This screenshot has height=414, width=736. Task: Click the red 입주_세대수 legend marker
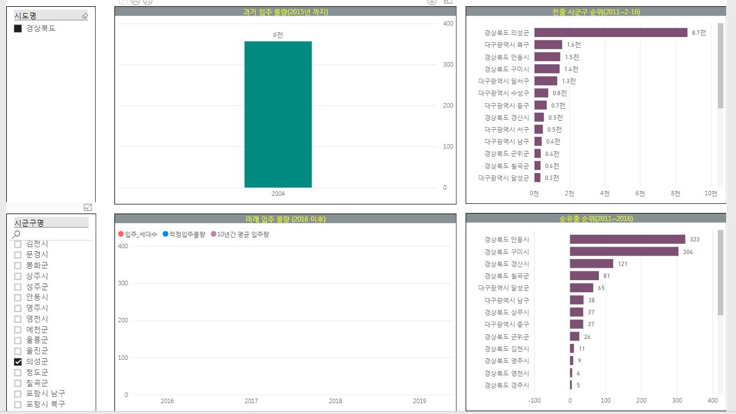pos(121,234)
